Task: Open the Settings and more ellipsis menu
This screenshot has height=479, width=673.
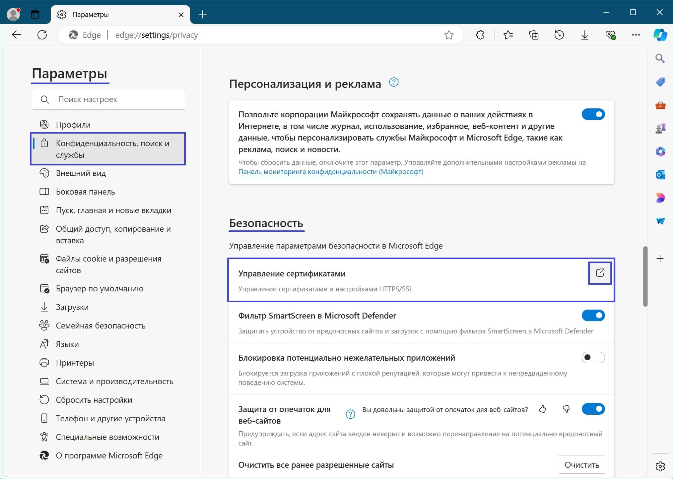Action: 636,35
